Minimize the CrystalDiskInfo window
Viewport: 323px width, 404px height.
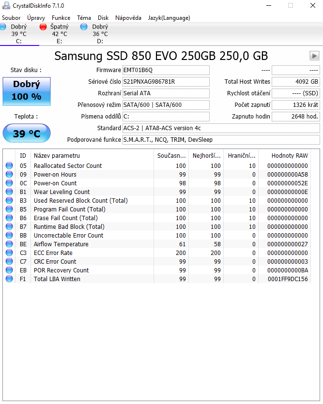(269, 5)
